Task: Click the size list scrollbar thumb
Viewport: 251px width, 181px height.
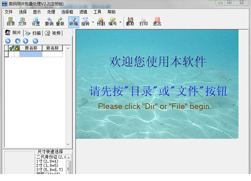Action: [69, 168]
